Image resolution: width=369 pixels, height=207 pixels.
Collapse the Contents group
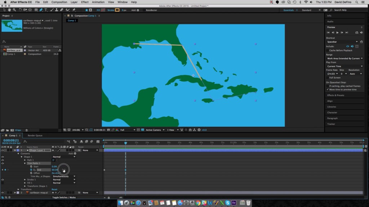18,153
